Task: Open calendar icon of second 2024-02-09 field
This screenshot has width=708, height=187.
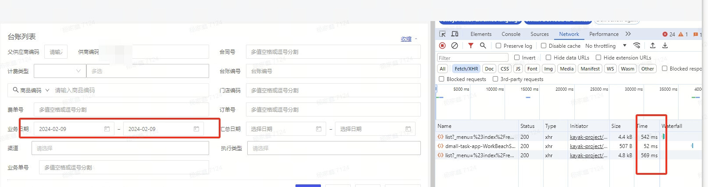Action: 196,129
